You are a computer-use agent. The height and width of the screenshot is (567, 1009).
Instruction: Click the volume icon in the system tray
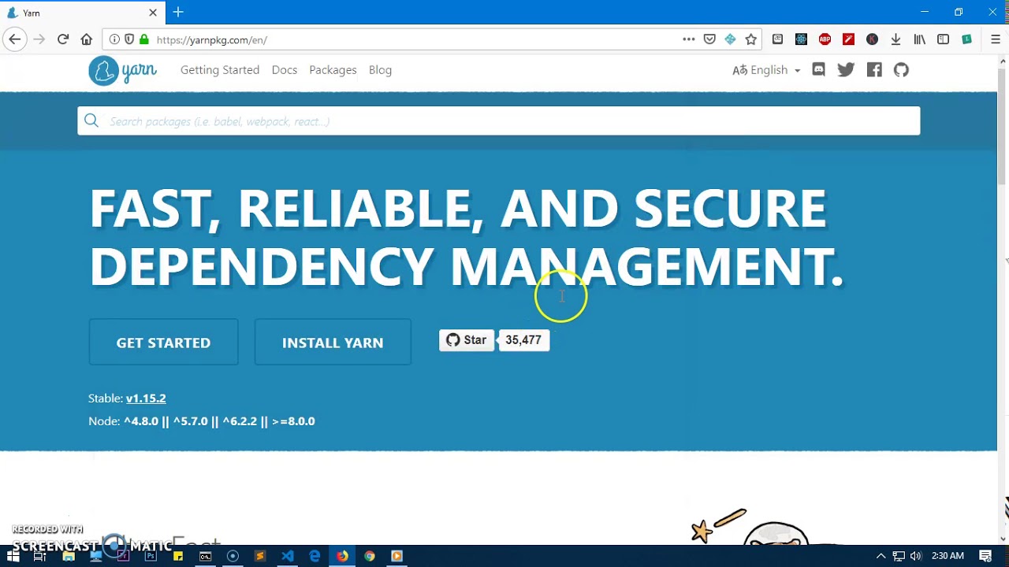pos(915,556)
